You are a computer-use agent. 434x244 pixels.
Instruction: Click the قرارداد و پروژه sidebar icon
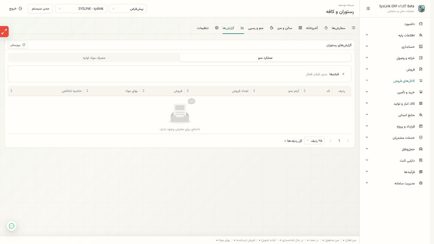tap(421, 126)
